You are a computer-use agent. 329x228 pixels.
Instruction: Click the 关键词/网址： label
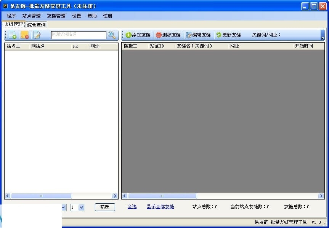tap(266, 35)
